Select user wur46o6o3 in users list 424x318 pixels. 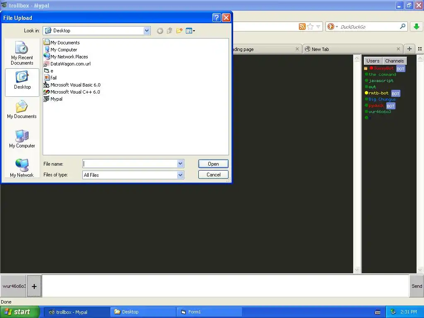pyautogui.click(x=380, y=111)
